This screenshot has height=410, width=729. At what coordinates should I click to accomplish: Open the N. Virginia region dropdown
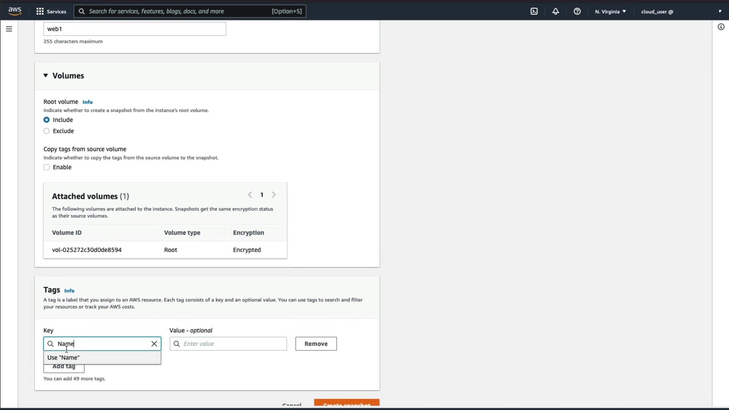(610, 11)
